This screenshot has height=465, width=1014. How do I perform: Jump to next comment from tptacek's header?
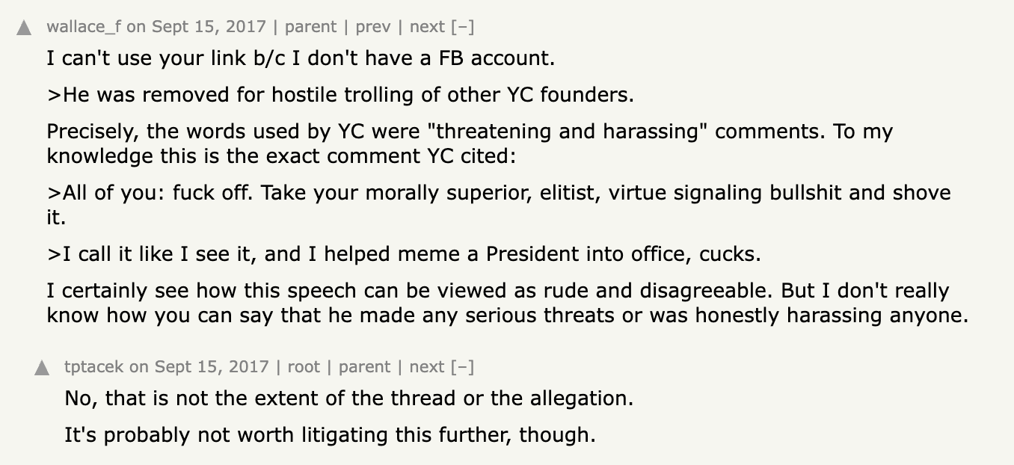[x=427, y=367]
